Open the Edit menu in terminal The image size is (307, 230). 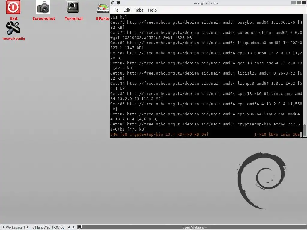(127, 10)
